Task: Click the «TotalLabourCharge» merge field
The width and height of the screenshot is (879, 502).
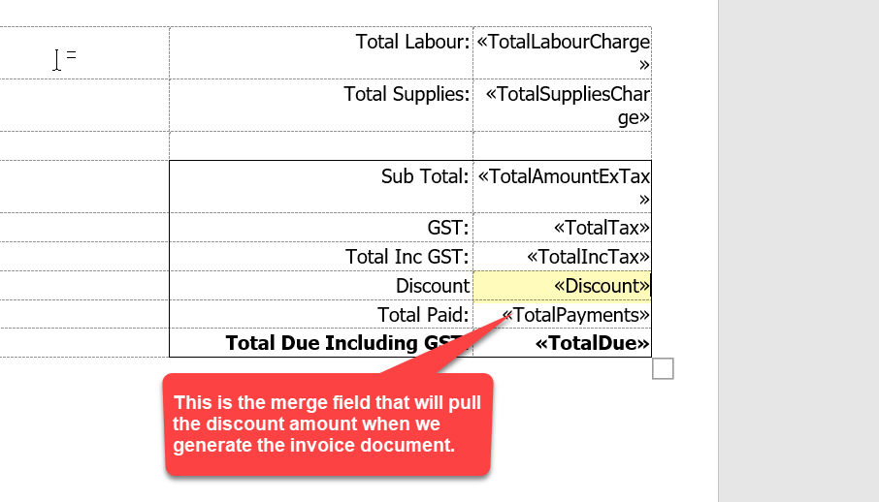Action: tap(564, 42)
